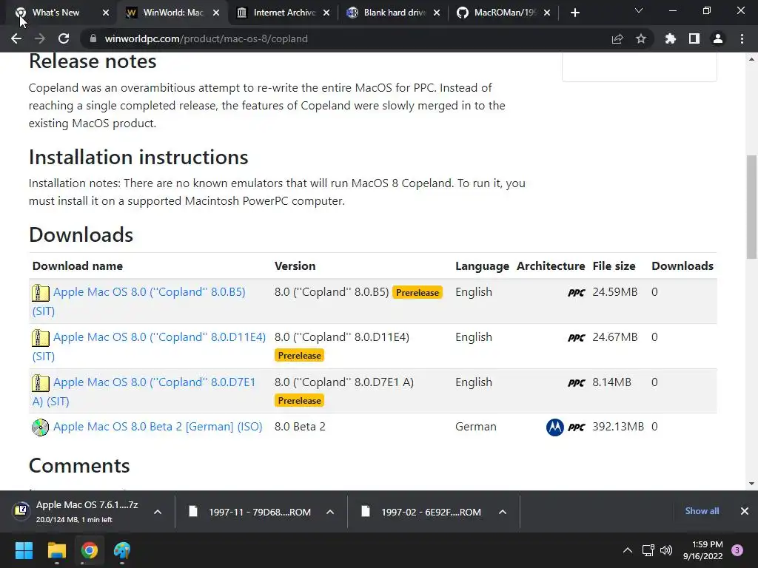Click the PPC icon in the 8.14MB row

click(x=576, y=382)
